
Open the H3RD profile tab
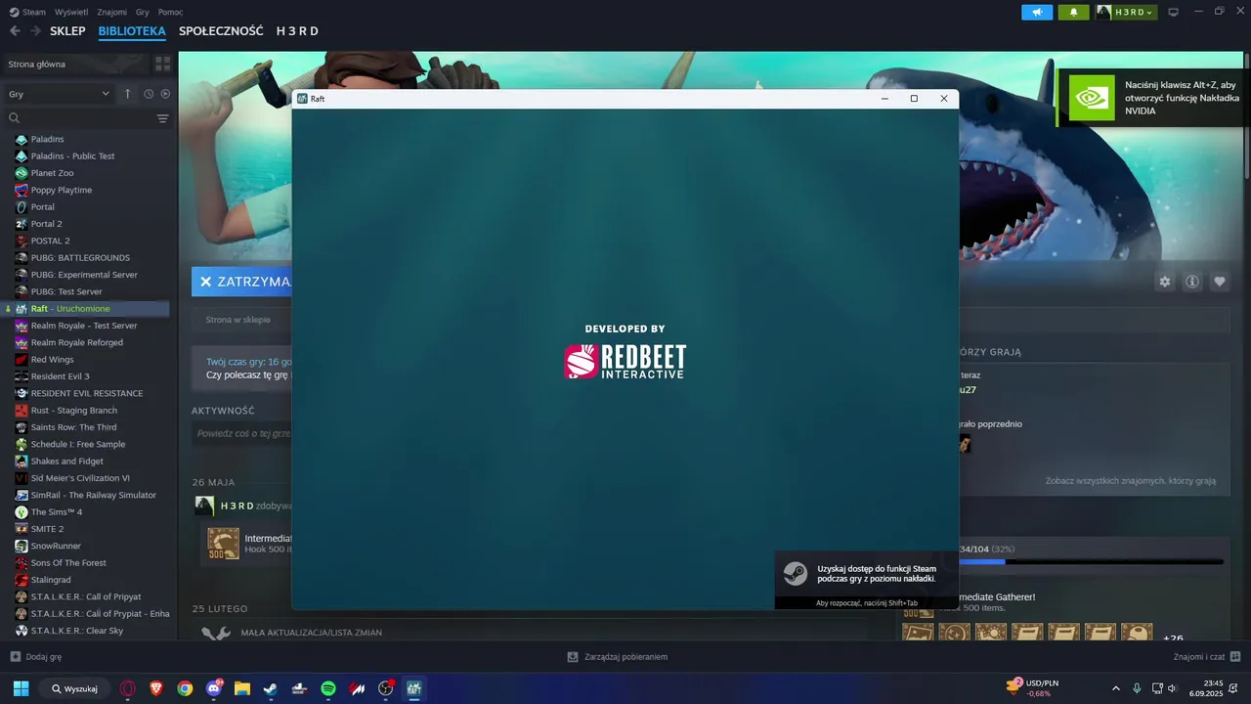(297, 31)
